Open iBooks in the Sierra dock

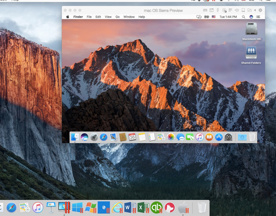[209, 137]
